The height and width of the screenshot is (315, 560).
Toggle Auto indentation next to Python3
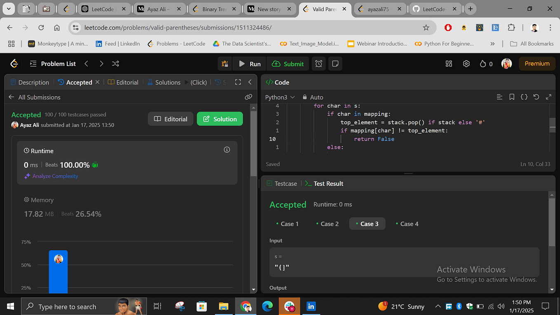point(313,97)
